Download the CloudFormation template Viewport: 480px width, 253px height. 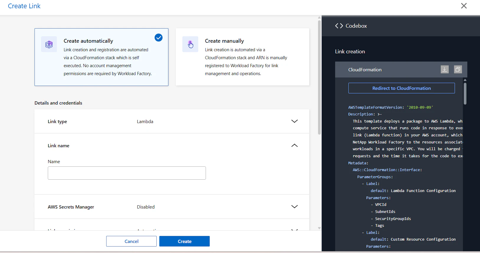tap(445, 70)
